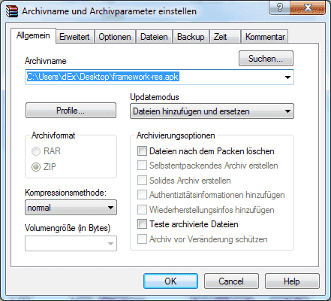Close the archive parameters dialog
Viewport: 331px width, 301px height.
tap(308, 8)
